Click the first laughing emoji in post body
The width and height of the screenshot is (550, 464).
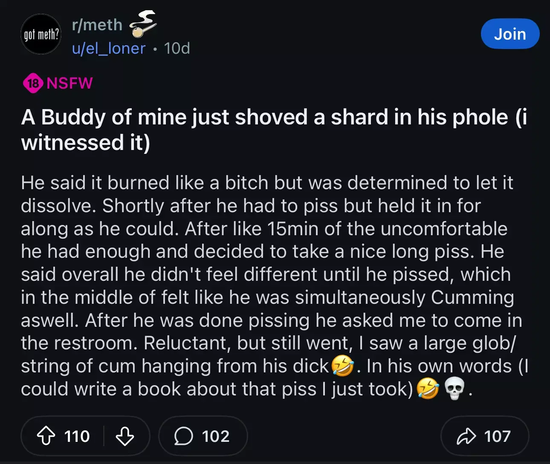pyautogui.click(x=343, y=366)
